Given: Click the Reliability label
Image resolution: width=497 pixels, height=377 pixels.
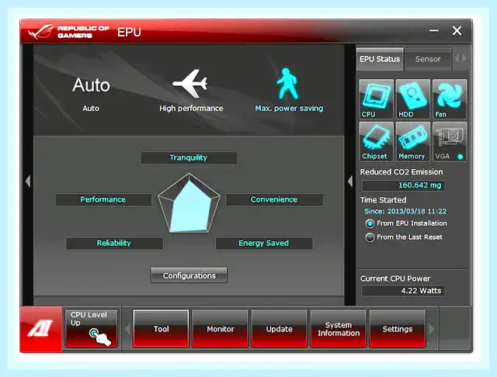Looking at the screenshot, I should tap(114, 243).
